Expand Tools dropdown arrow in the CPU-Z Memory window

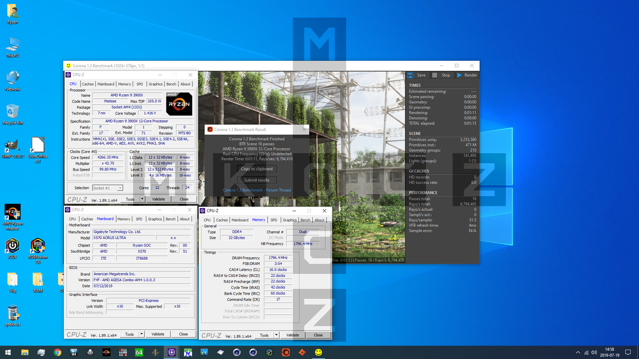[x=277, y=335]
